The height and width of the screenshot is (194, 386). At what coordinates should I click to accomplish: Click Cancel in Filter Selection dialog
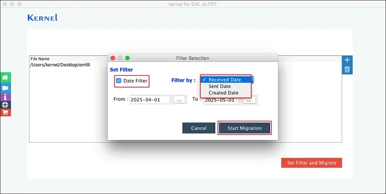click(x=199, y=128)
